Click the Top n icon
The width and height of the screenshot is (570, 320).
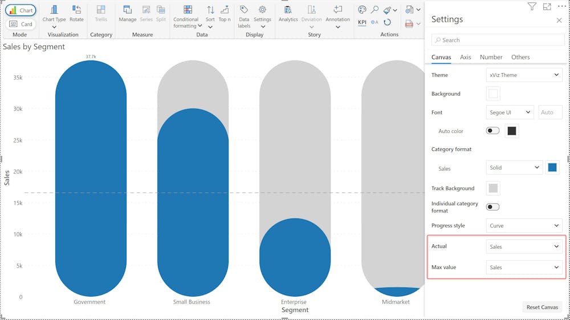click(x=225, y=10)
